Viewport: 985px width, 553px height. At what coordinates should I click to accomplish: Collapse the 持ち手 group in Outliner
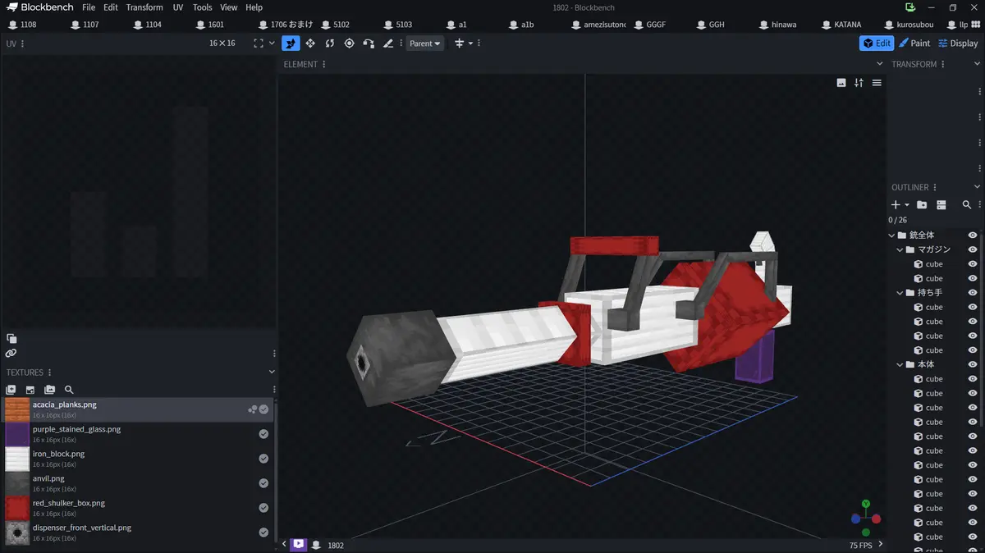coord(900,293)
